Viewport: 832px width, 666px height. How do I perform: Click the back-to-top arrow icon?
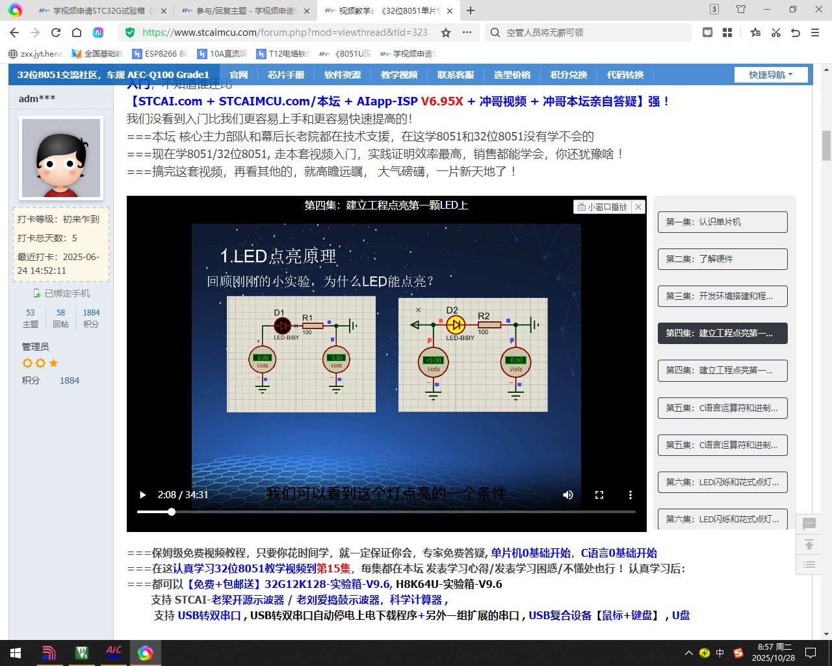click(x=809, y=544)
